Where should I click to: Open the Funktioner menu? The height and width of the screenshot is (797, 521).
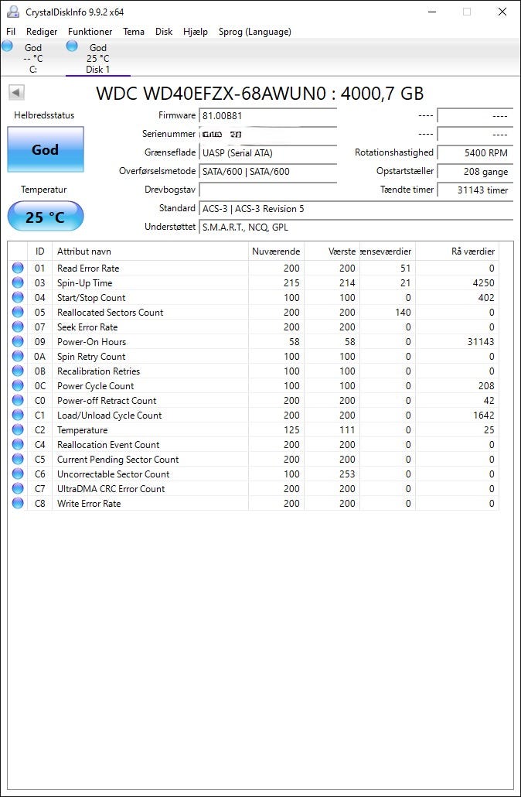(x=90, y=32)
